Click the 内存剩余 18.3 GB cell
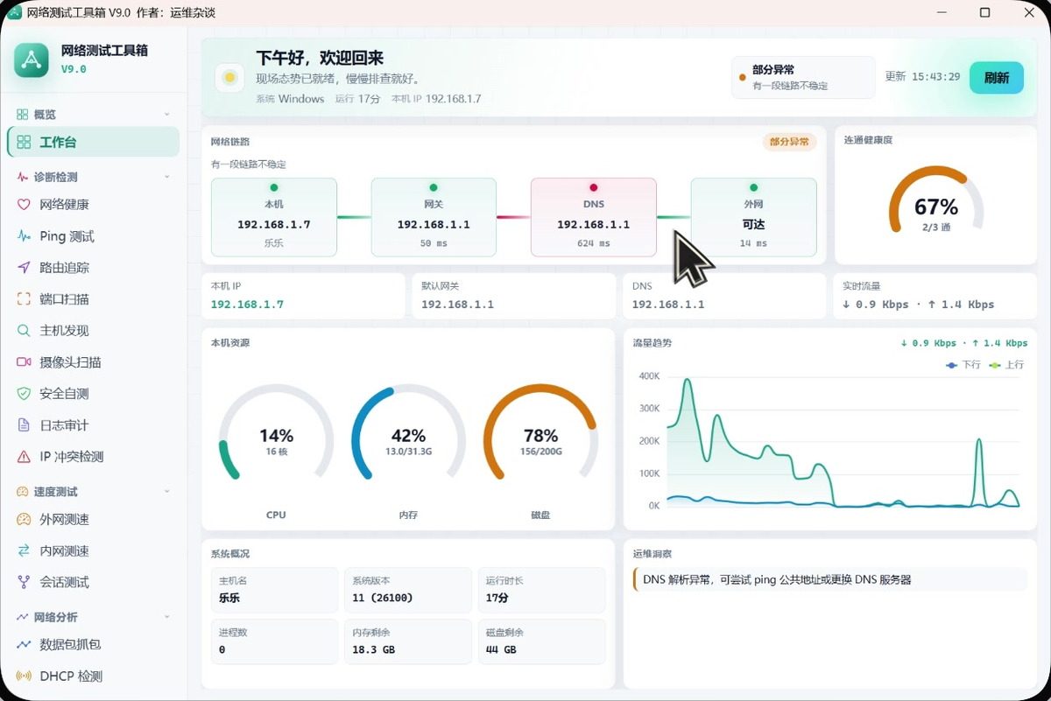The height and width of the screenshot is (701, 1051). 408,641
